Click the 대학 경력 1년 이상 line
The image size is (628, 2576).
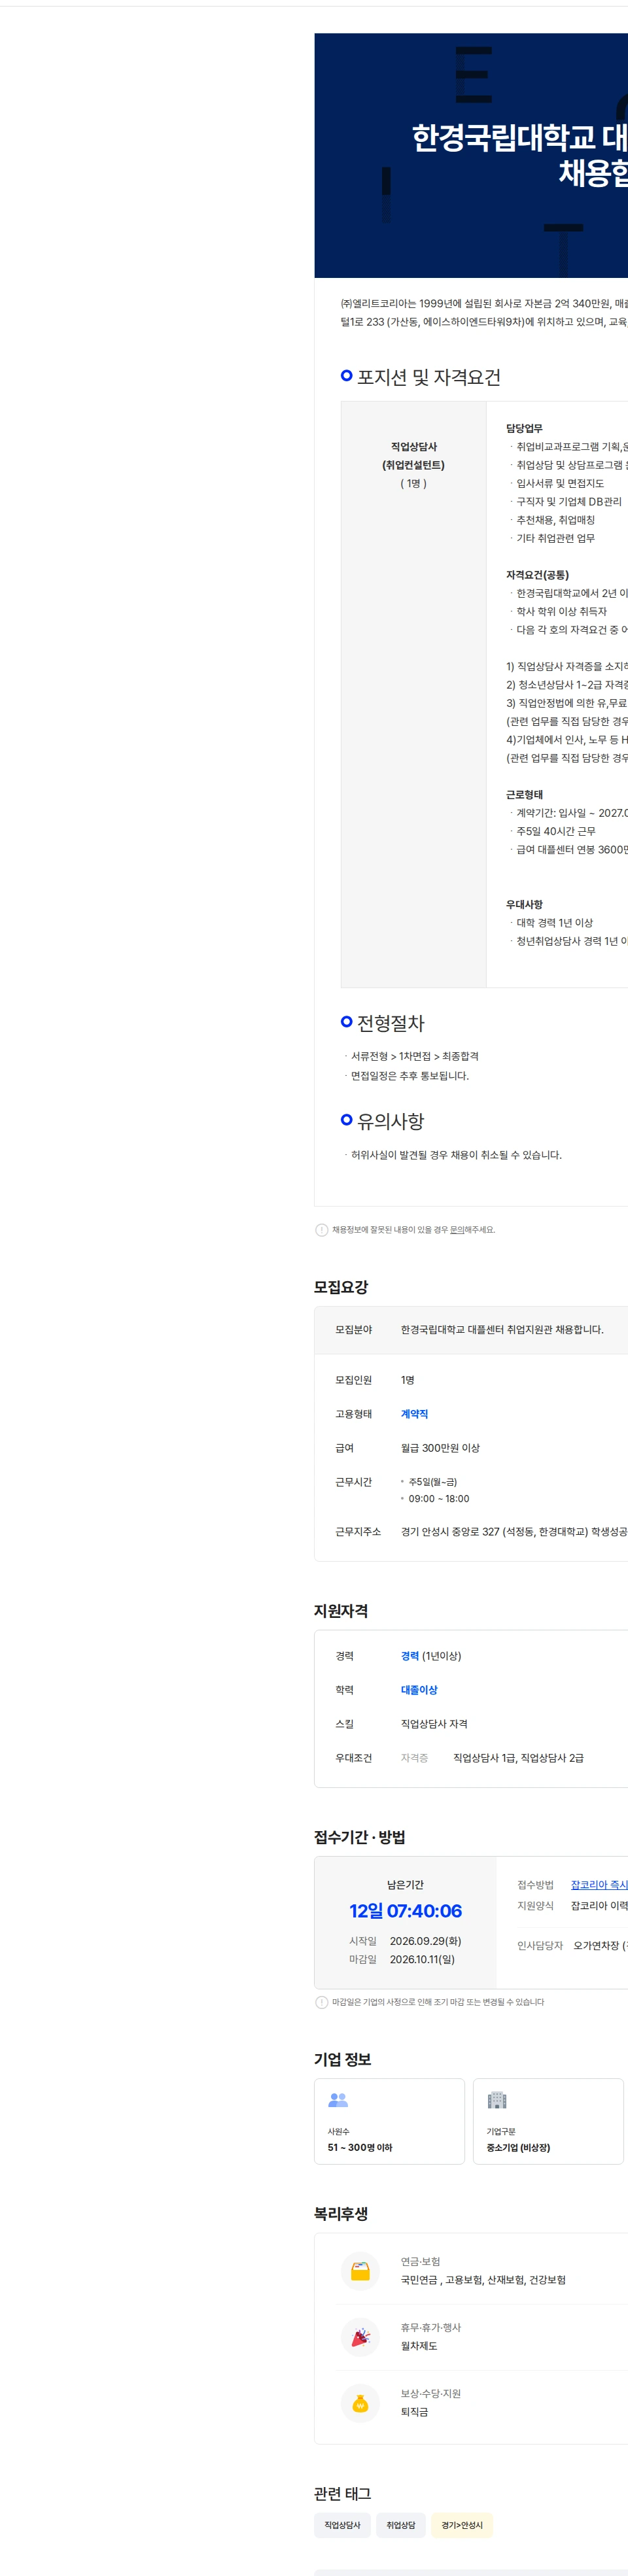(x=554, y=923)
